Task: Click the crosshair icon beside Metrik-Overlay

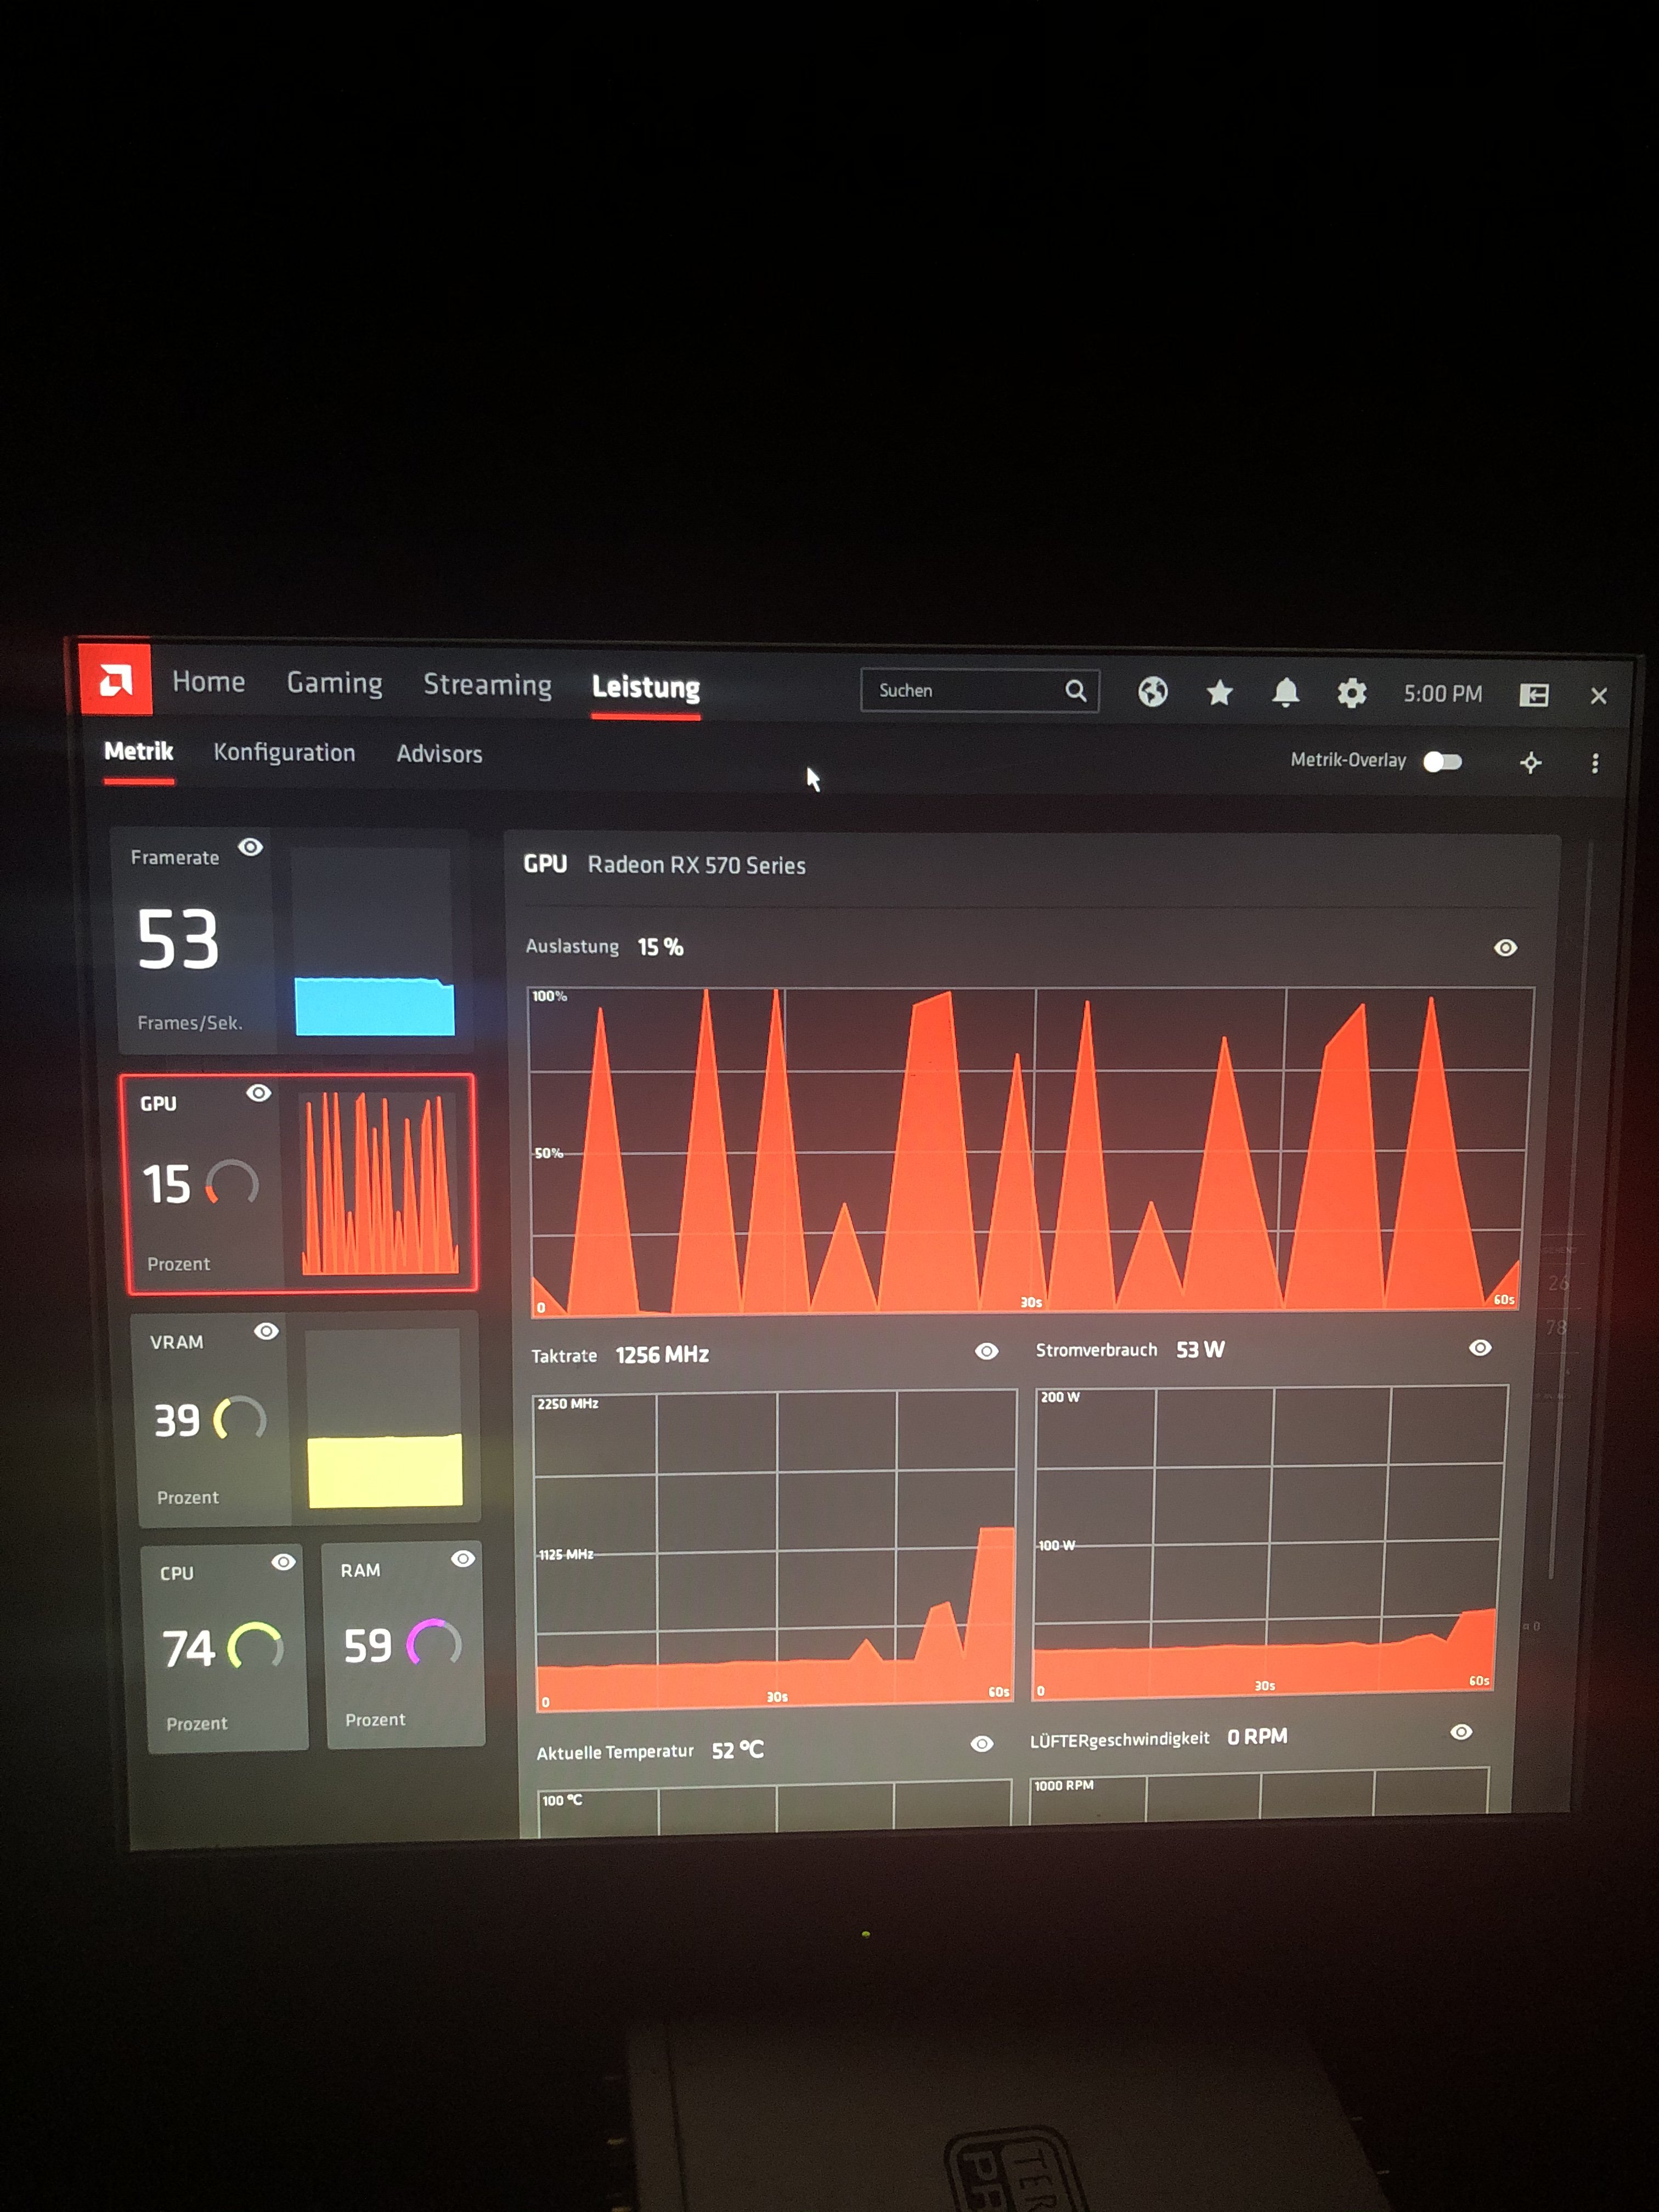Action: point(1530,763)
